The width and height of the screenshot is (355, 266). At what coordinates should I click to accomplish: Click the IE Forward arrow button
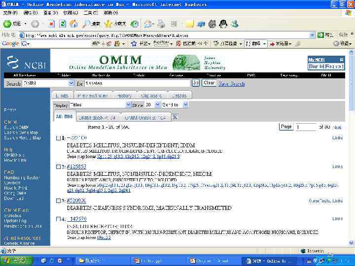tap(35, 24)
